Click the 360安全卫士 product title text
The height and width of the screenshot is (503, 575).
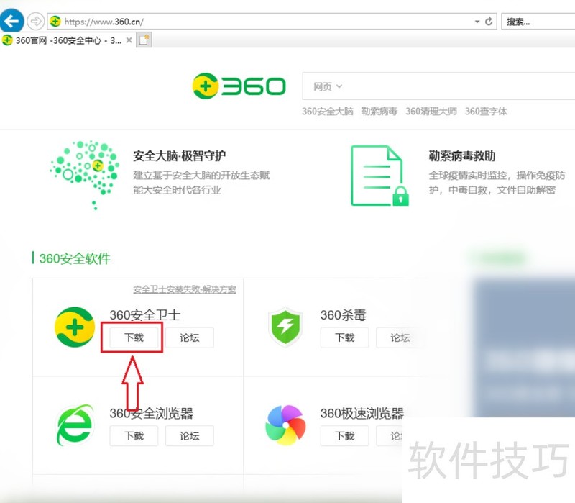click(145, 315)
